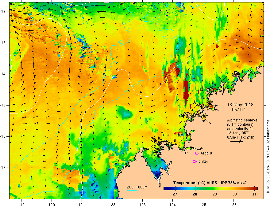The height and width of the screenshot is (208, 270).
Task: Click the latitude axis label -16
Action: tap(3, 136)
